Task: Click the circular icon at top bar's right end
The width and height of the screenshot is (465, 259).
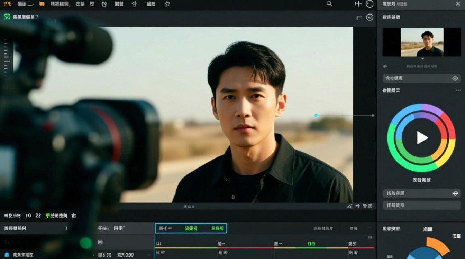Action: point(370,4)
